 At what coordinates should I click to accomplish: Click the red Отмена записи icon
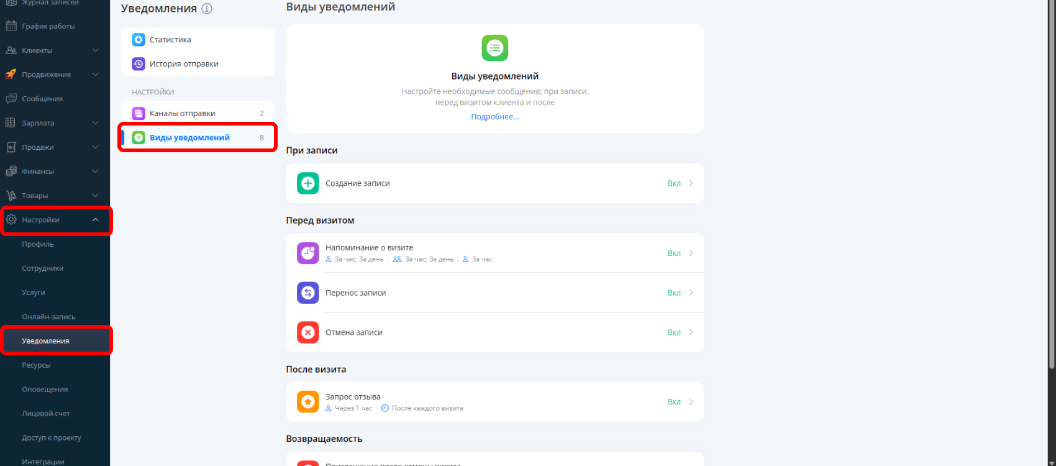click(307, 332)
